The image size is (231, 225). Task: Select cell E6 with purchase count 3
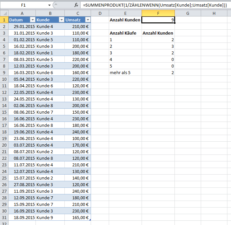pyautogui.click(x=126, y=53)
